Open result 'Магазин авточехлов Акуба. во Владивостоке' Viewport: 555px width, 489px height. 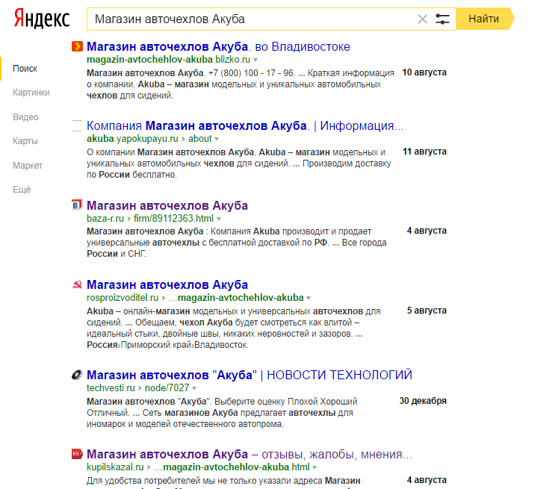tap(218, 47)
